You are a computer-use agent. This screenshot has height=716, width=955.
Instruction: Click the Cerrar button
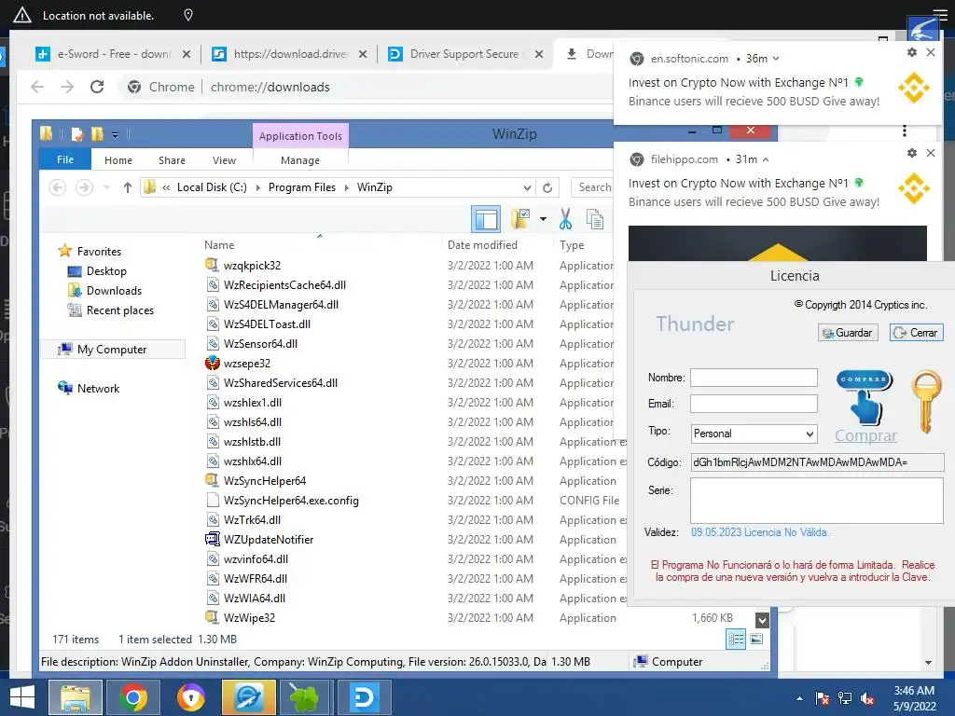click(917, 333)
